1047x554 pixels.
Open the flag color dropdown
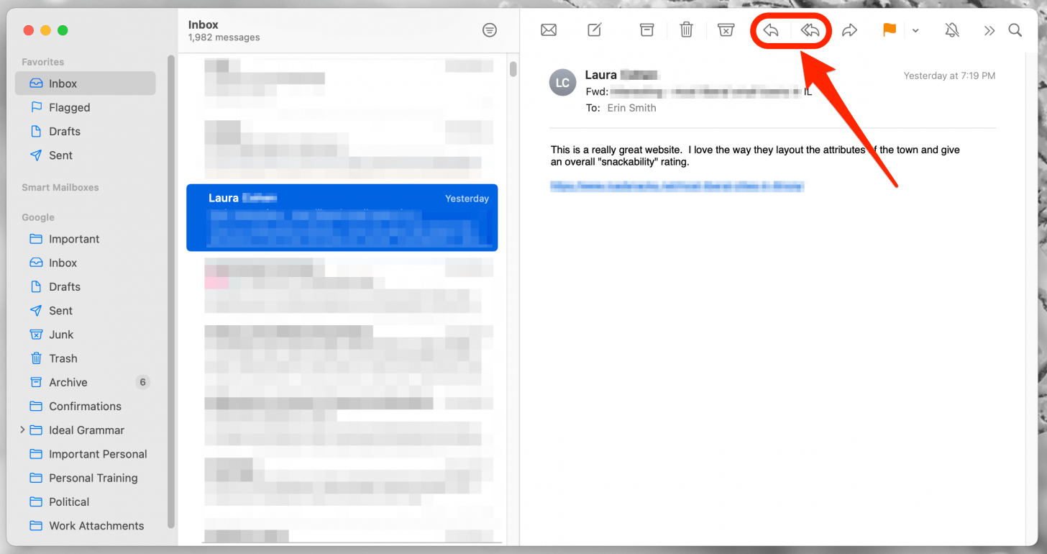tap(916, 32)
